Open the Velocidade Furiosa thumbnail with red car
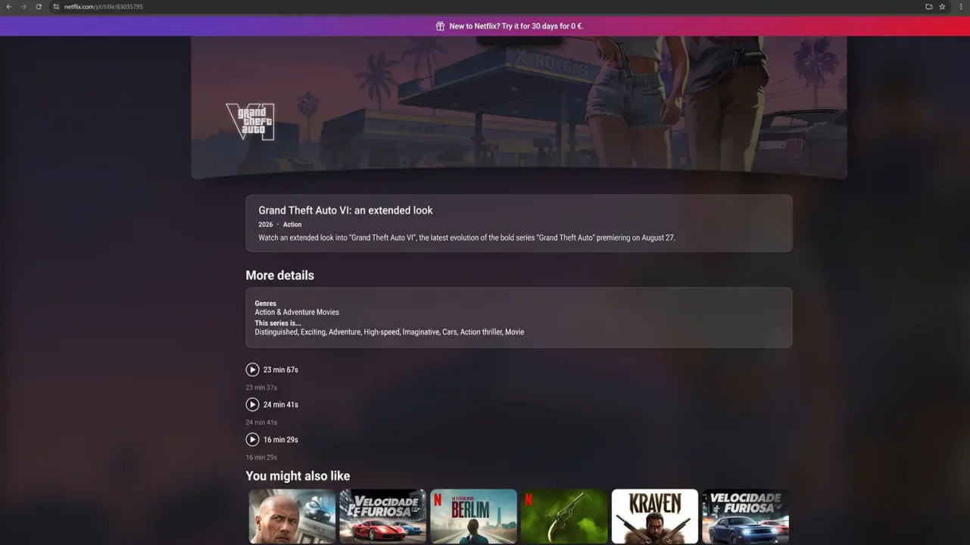 click(382, 516)
